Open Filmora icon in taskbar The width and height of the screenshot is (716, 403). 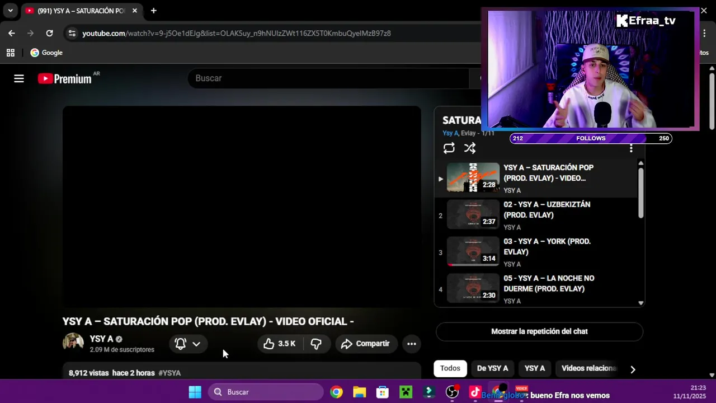click(x=428, y=392)
